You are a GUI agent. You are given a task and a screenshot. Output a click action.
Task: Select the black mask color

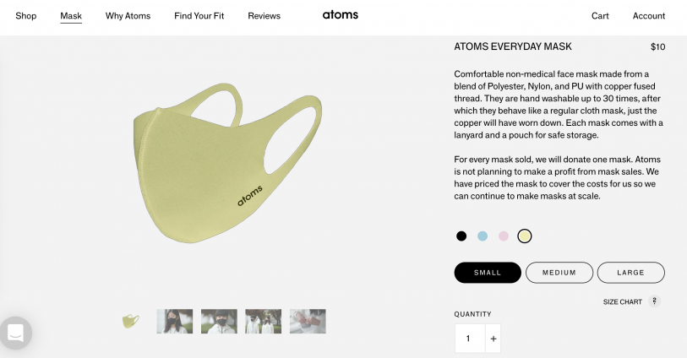tap(461, 236)
